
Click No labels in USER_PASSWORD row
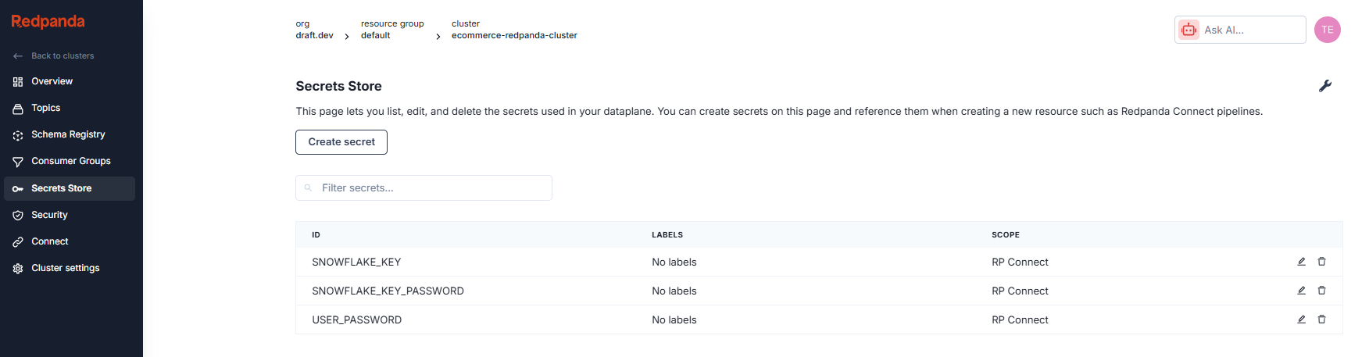pos(674,320)
